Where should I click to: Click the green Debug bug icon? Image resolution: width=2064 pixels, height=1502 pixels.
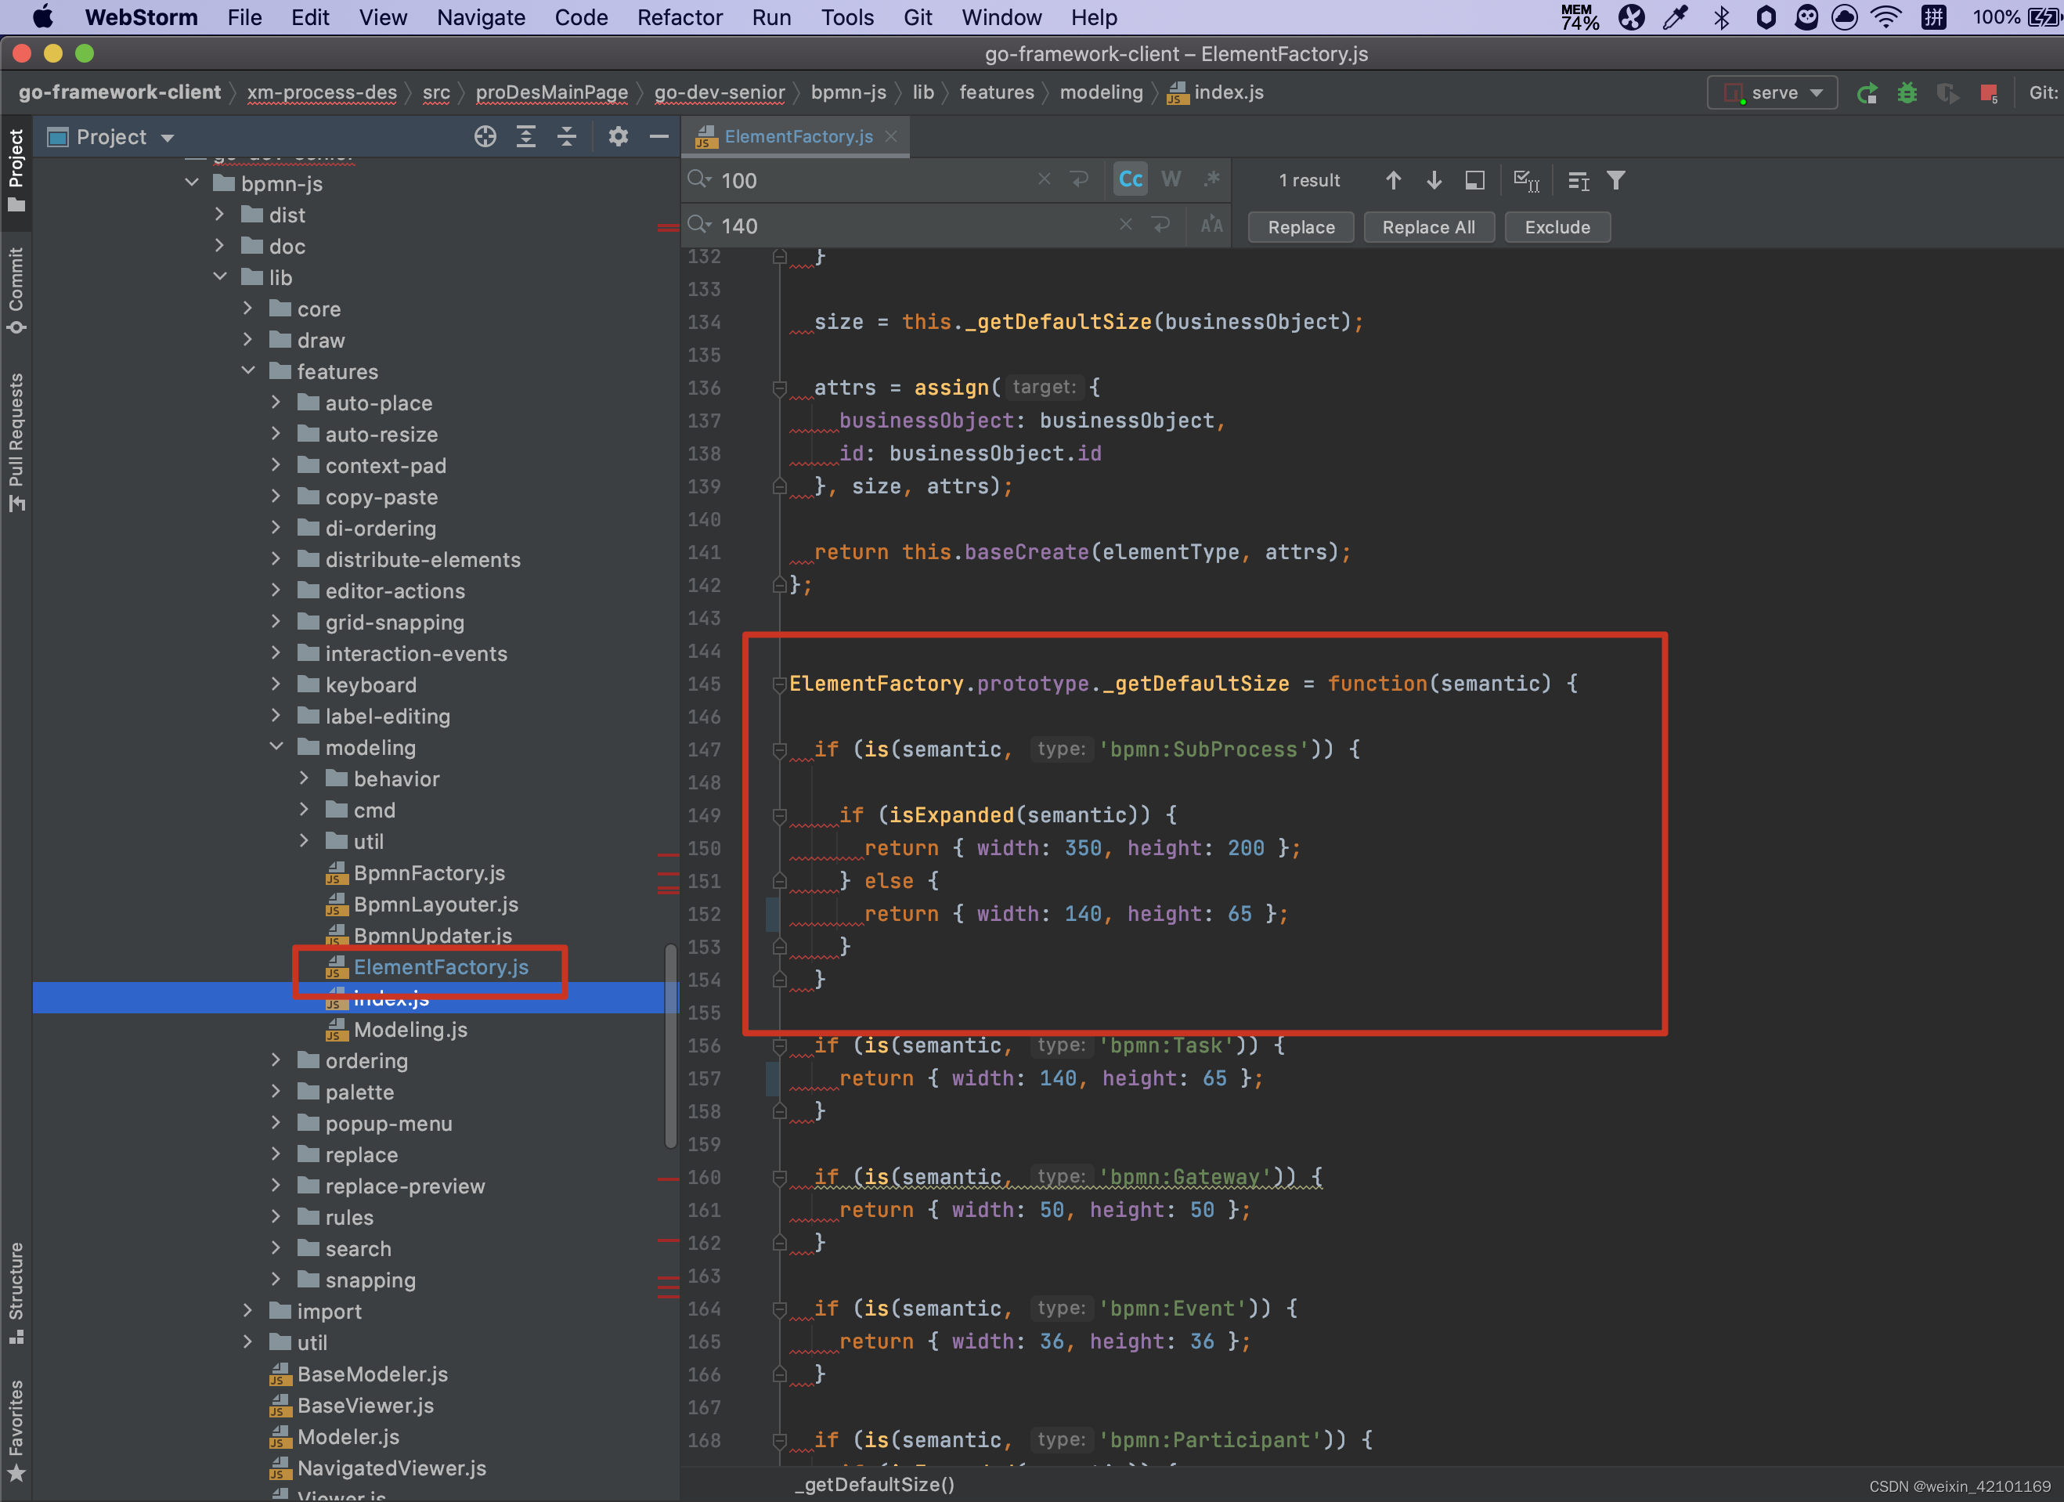pyautogui.click(x=1907, y=93)
